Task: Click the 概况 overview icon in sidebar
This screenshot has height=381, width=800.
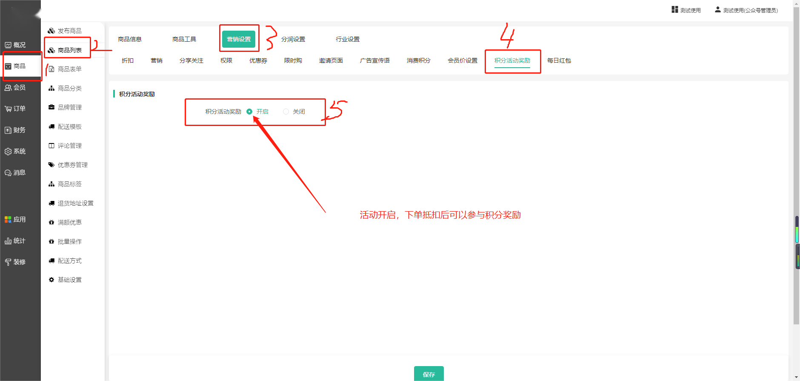Action: [8, 45]
